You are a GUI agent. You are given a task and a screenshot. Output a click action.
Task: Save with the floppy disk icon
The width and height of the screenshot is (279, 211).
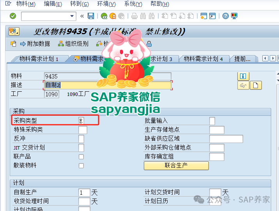91,16
